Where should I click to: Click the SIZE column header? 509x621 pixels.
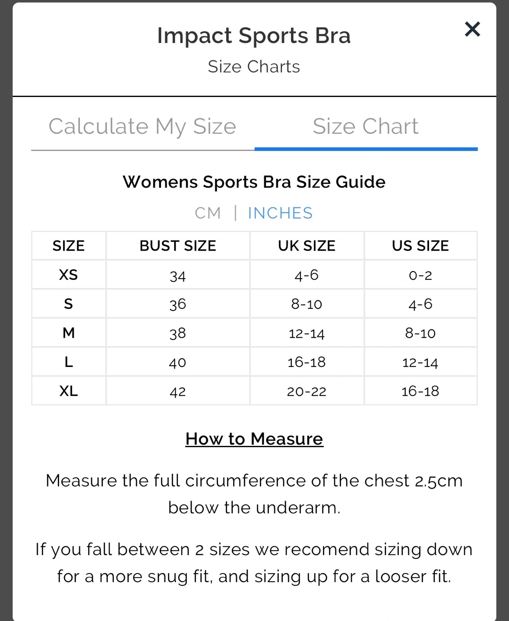69,246
